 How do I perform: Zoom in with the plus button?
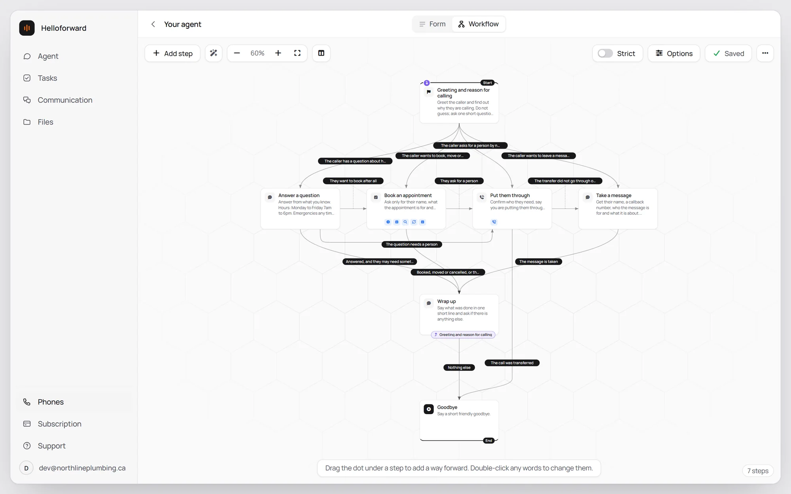[x=278, y=53]
